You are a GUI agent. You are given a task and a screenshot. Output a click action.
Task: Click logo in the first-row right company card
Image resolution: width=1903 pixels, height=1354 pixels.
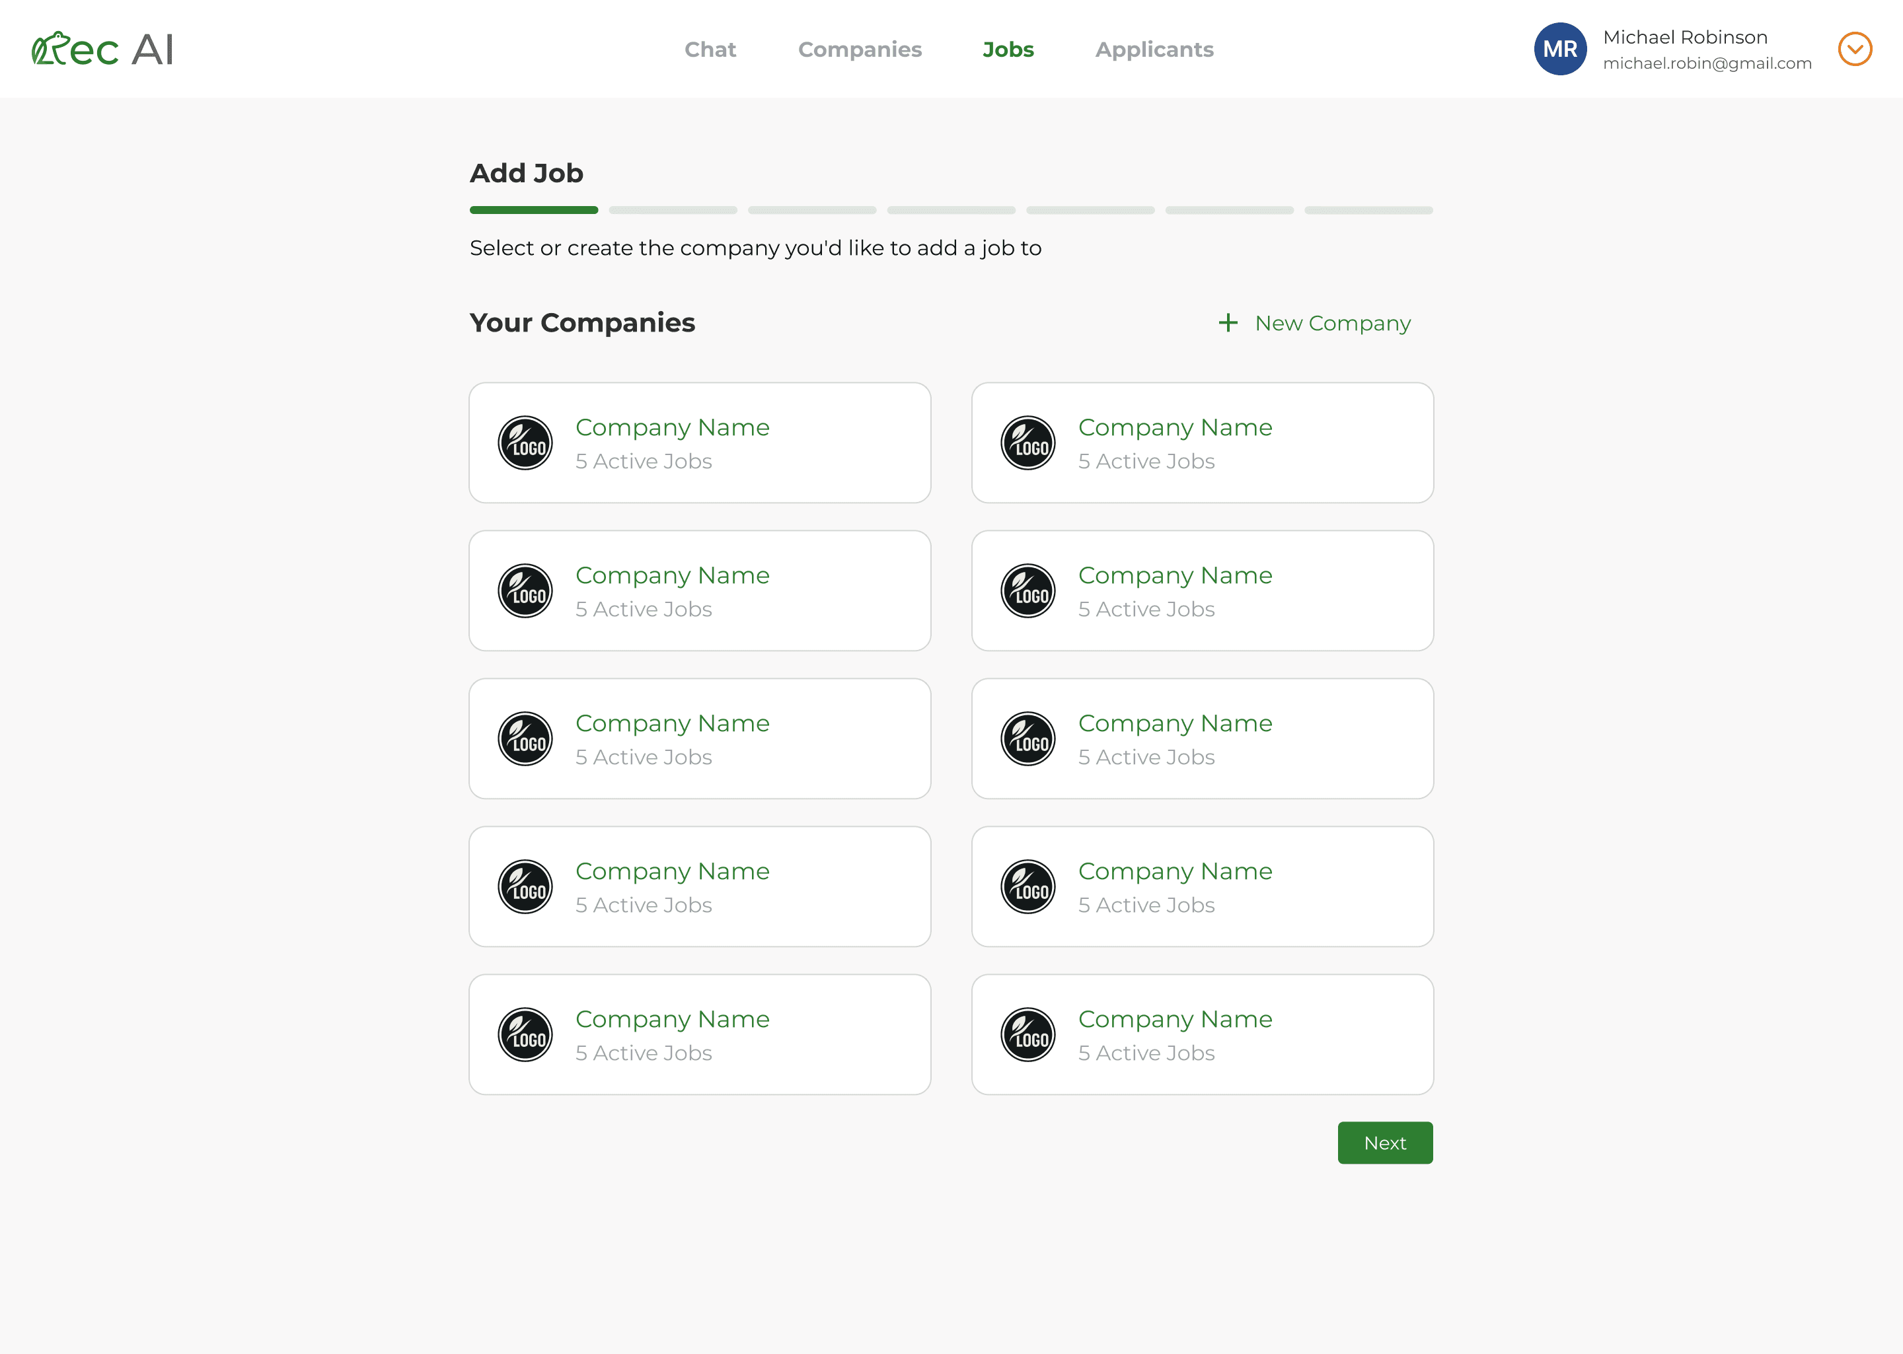[x=1027, y=443]
